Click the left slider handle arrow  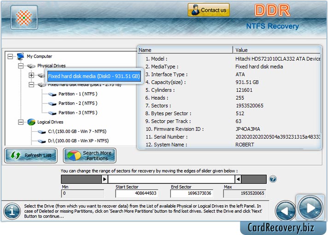(x=105, y=179)
